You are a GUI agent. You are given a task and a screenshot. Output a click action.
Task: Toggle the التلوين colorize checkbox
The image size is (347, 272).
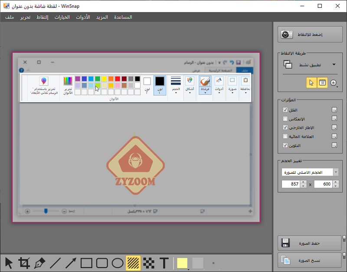click(285, 145)
